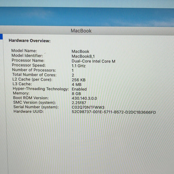Viewport: 174px width, 174px height.
Task: Click the Hyper-Threading Technology label
Action: point(41,89)
